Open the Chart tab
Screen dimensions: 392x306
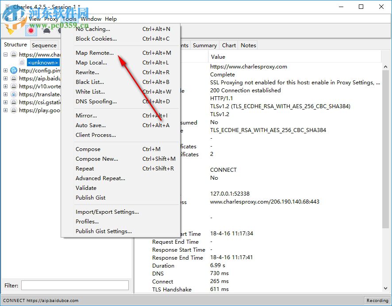(229, 45)
